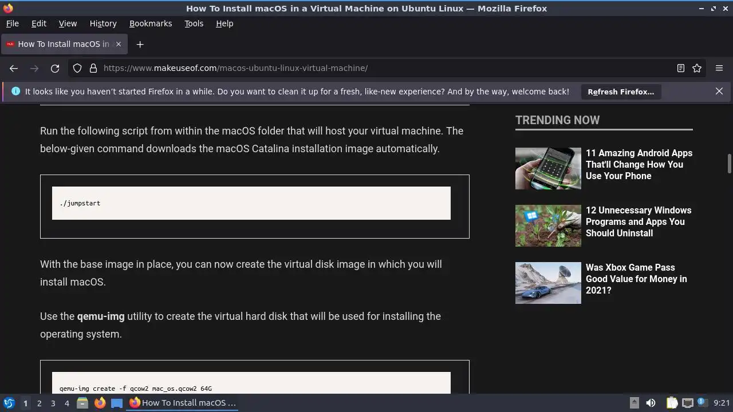Screen dimensions: 733x412
Task: Click the URL address bar
Action: point(387,68)
